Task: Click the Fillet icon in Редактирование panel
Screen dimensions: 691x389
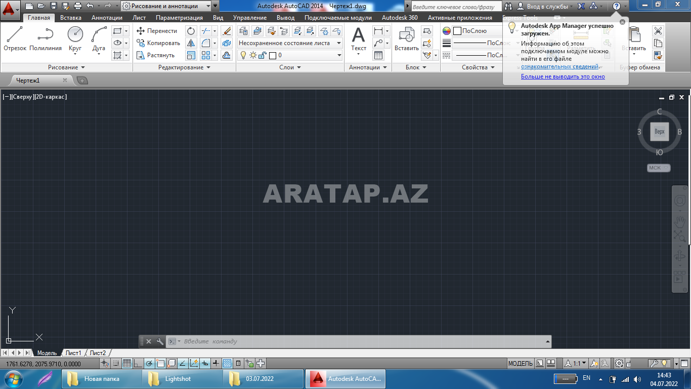Action: [206, 43]
